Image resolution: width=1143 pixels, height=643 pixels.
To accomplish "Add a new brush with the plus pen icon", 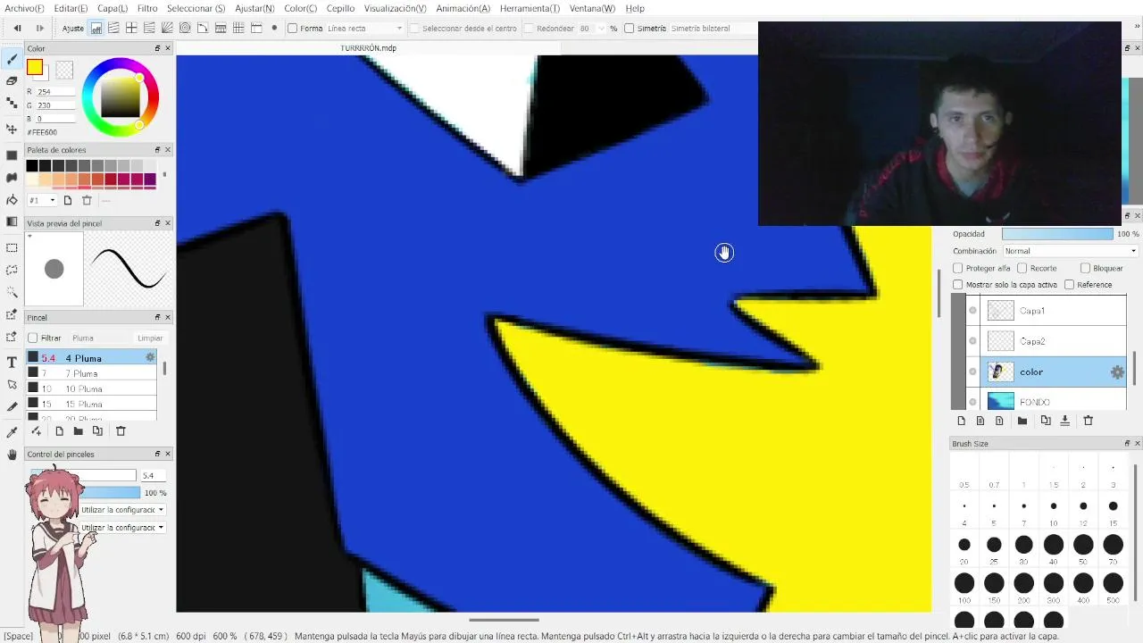I will pyautogui.click(x=36, y=431).
